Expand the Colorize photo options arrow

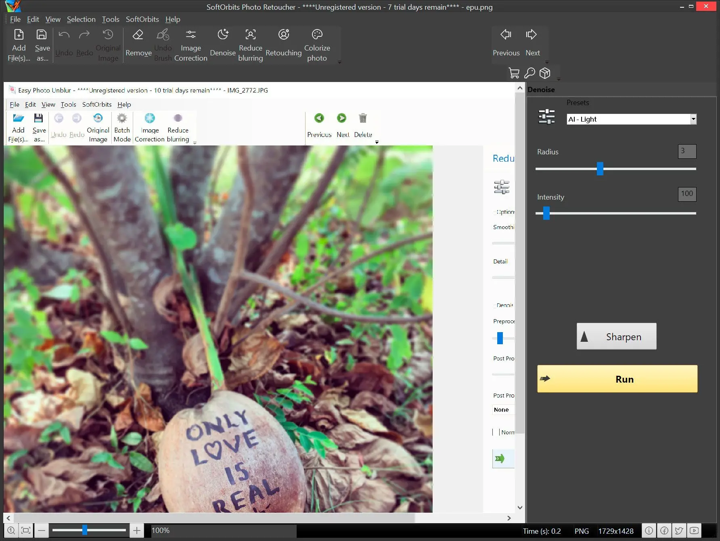tap(339, 61)
